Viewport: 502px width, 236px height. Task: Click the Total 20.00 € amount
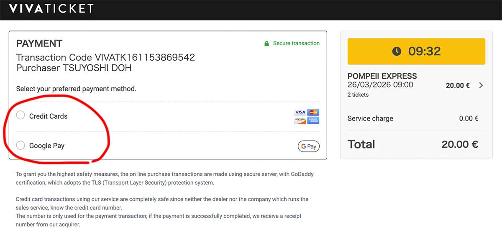click(460, 144)
